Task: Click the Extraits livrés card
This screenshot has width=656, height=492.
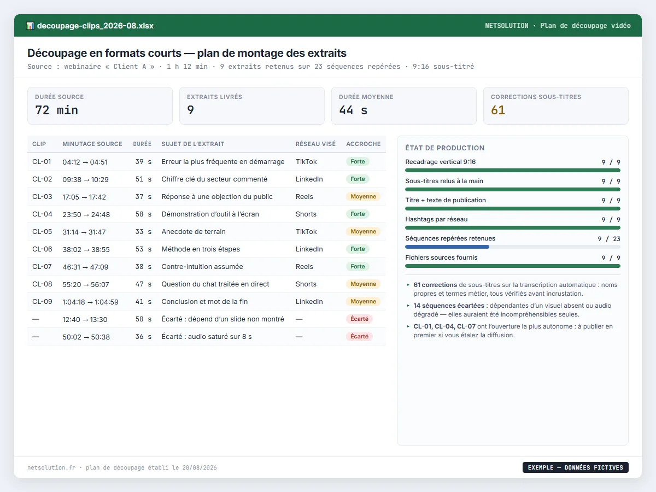Action: tap(252, 106)
